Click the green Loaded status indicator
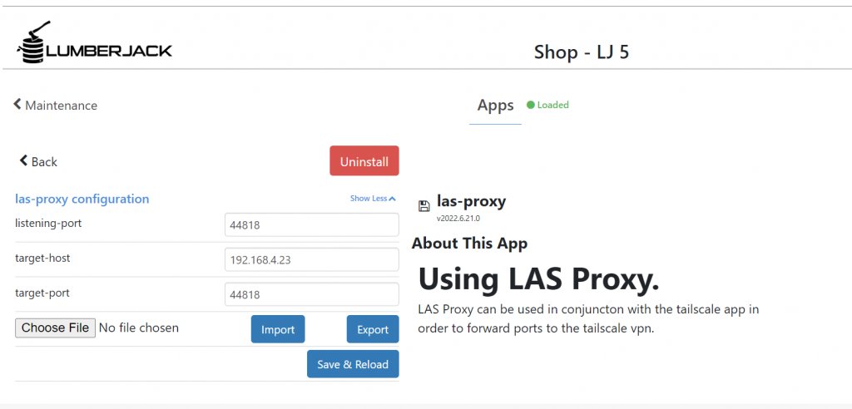 (x=547, y=105)
